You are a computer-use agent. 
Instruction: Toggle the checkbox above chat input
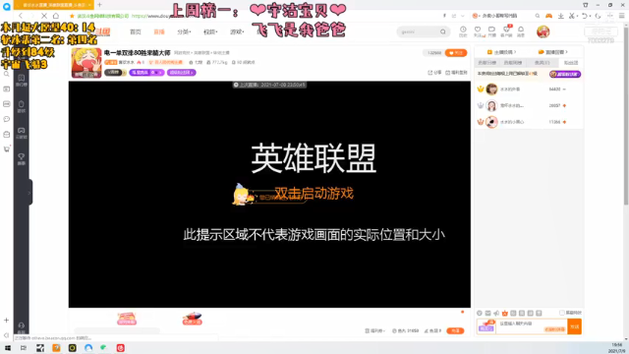[x=562, y=313]
